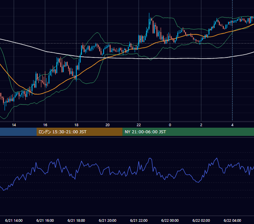254x224 pixels.
Task: Click the 18 hour label on the price chart axis
Action: (76, 125)
